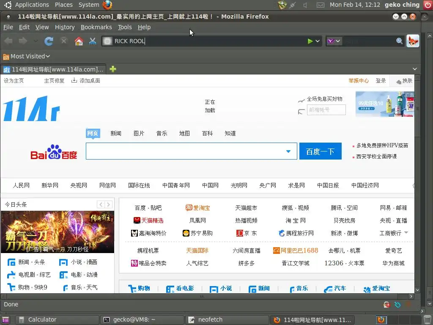This screenshot has width=433, height=325.
Task: Open the Bookmarks menu
Action: [x=96, y=27]
